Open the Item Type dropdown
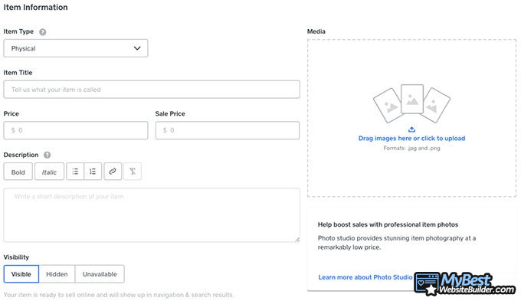This screenshot has width=521, height=301. pyautogui.click(x=76, y=48)
